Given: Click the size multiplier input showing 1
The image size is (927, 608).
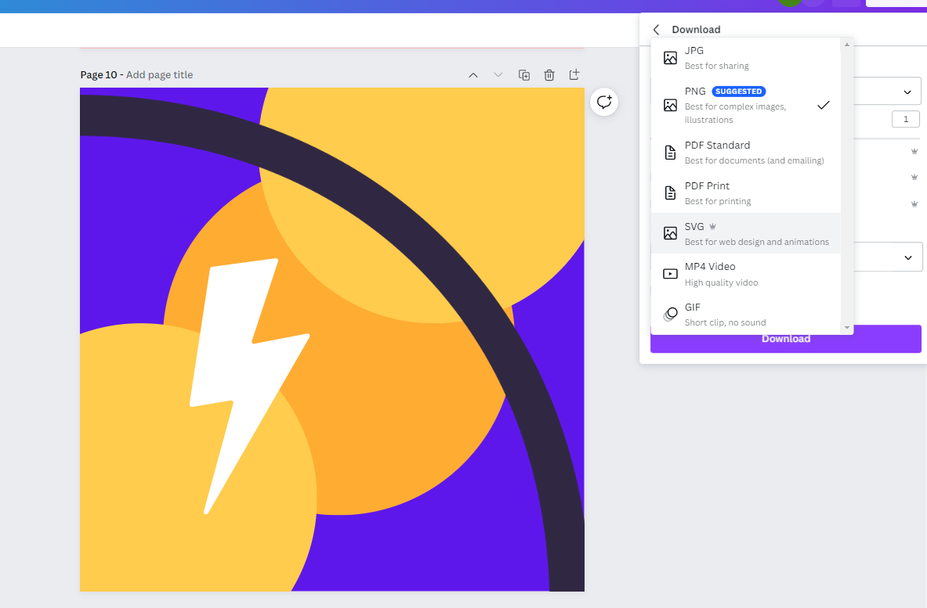Looking at the screenshot, I should click(906, 119).
